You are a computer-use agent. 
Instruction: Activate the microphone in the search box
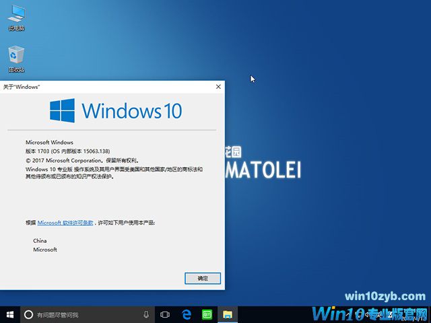coord(146,314)
